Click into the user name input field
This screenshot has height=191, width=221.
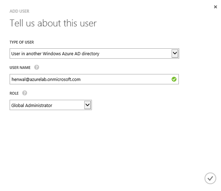pyautogui.click(x=94, y=79)
